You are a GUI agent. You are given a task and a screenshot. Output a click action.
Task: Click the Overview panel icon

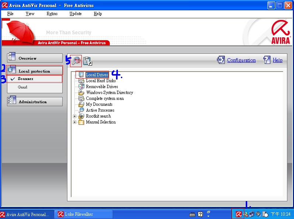pos(12,58)
